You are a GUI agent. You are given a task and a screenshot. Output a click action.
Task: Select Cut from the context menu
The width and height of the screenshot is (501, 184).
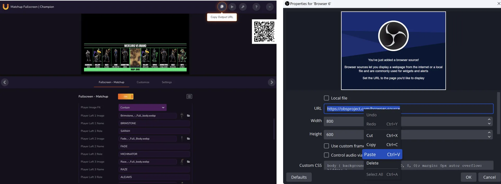click(x=382, y=136)
